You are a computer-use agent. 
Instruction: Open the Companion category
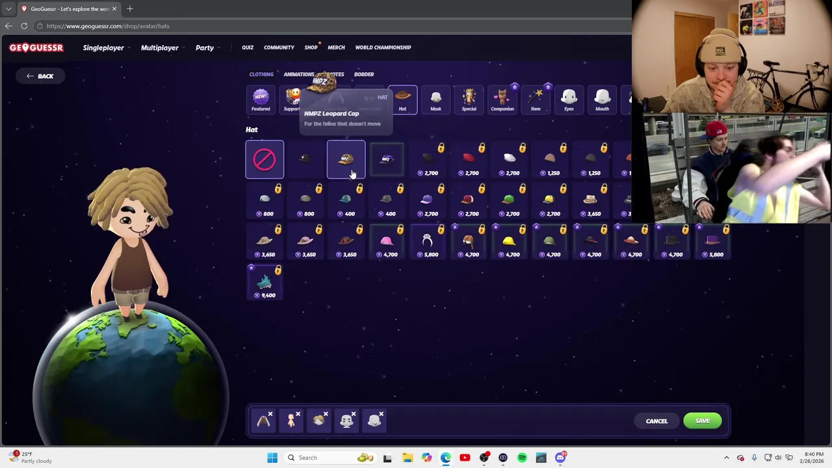click(x=502, y=100)
